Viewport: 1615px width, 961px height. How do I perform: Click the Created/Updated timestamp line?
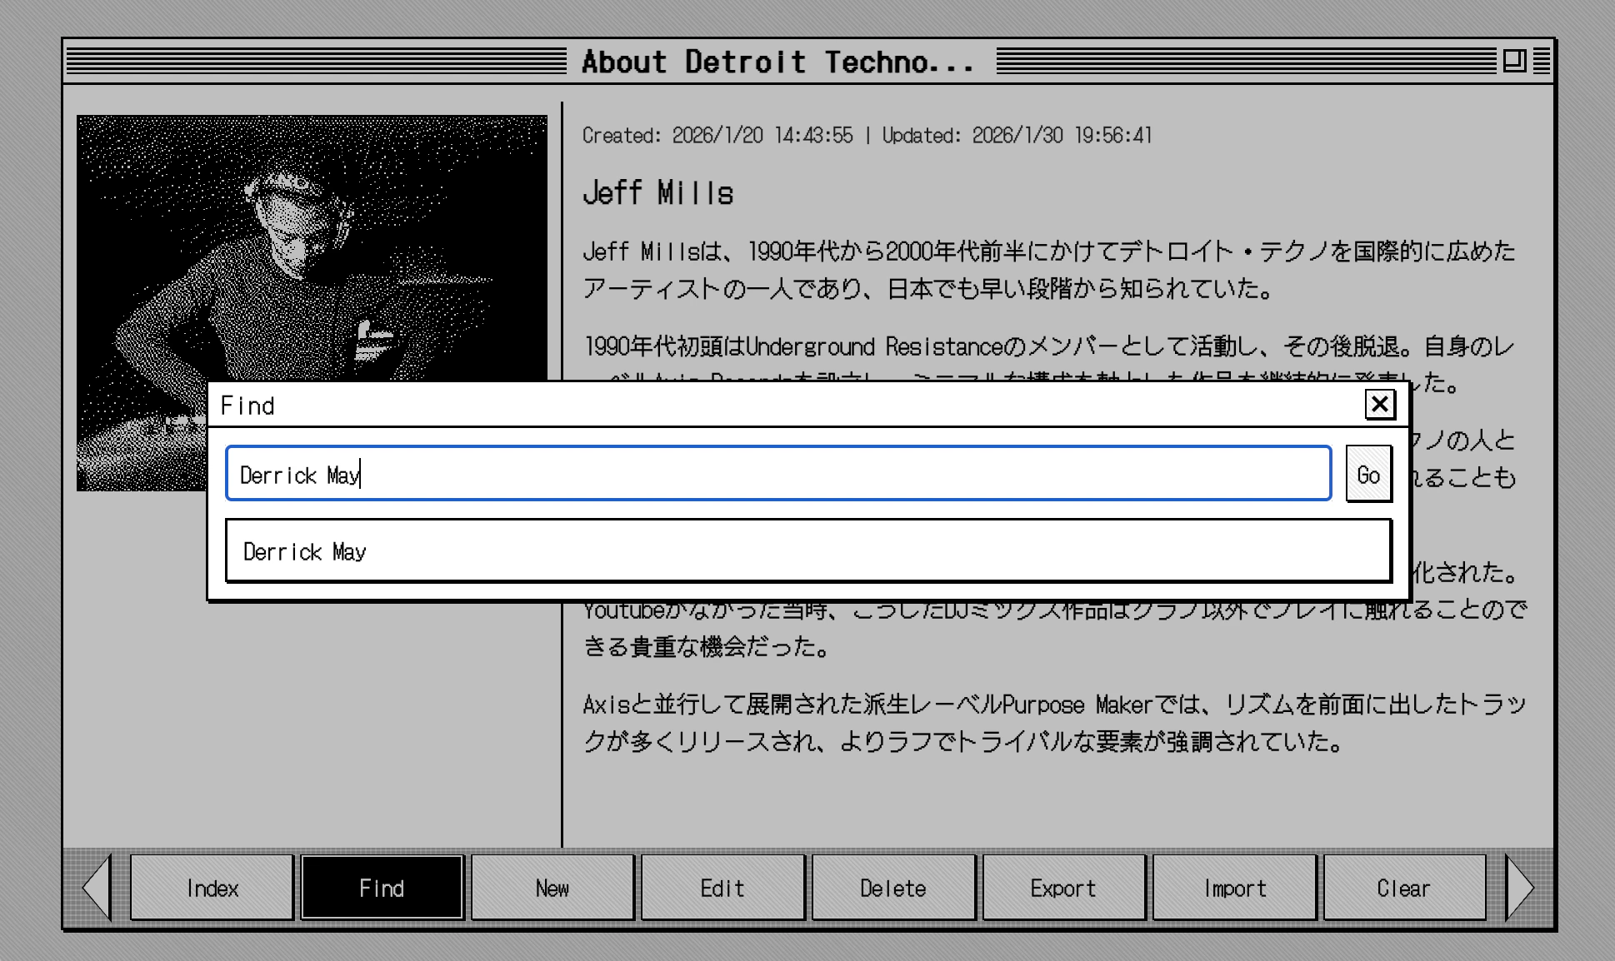pyautogui.click(x=867, y=136)
